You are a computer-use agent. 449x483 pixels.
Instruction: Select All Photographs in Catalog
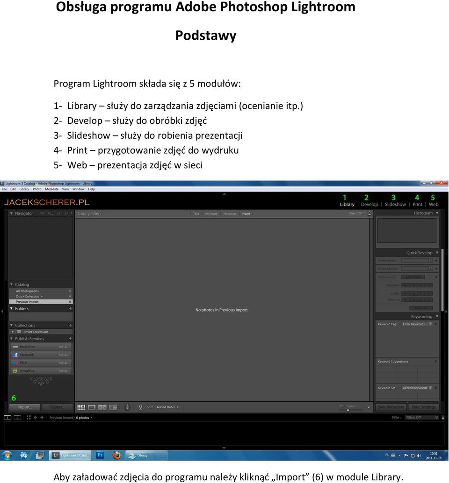pyautogui.click(x=41, y=291)
